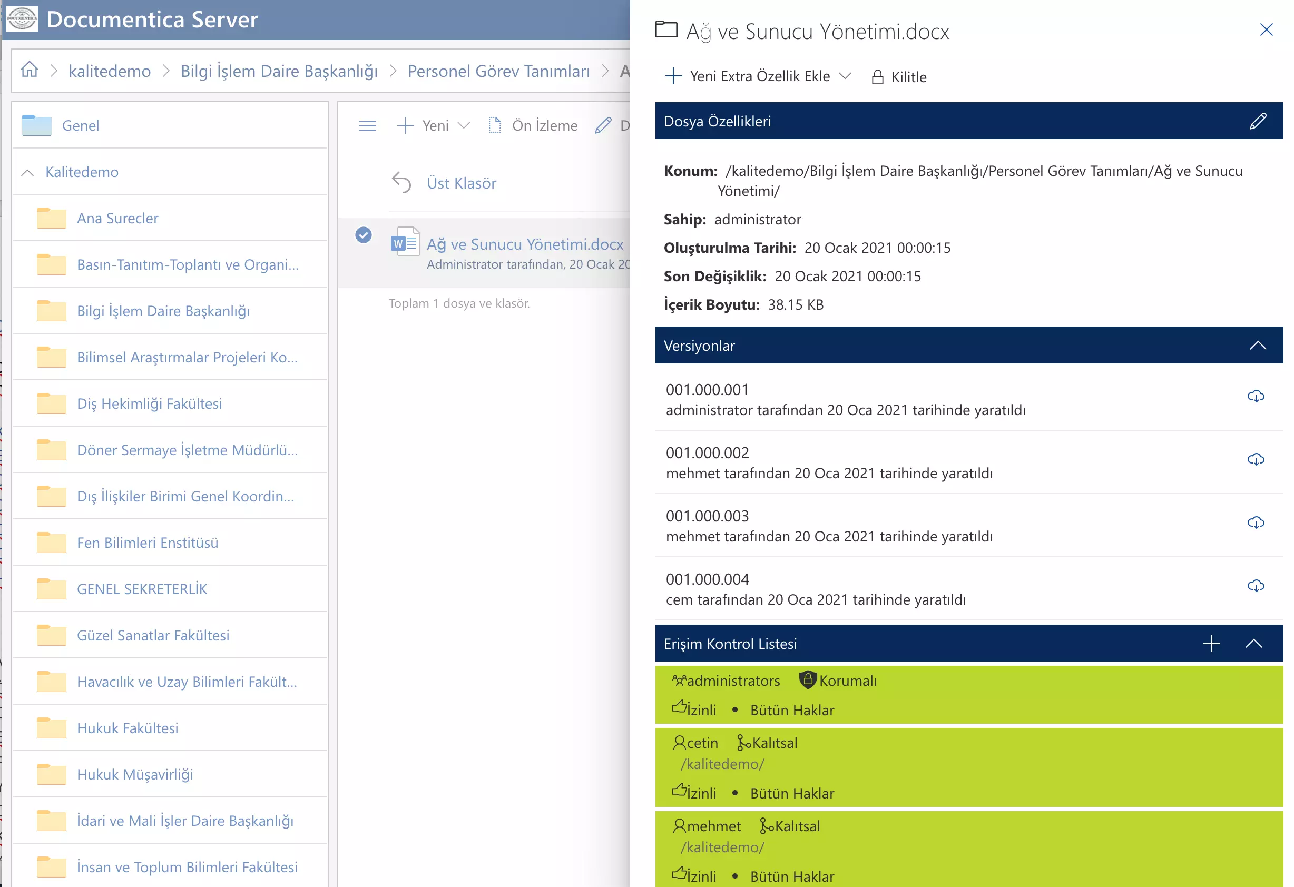1294x887 pixels.
Task: Click the Üst Klasör back arrow icon
Action: 401,183
